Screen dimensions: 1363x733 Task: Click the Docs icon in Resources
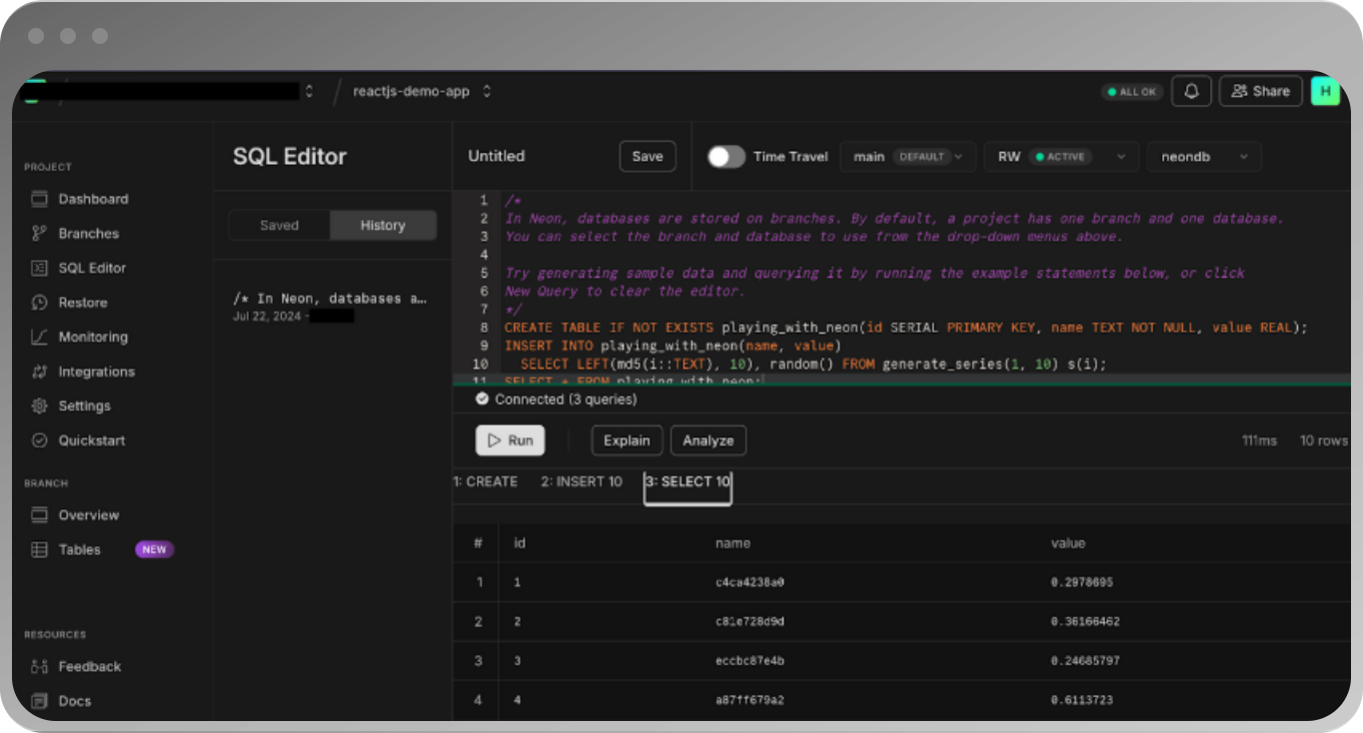pos(39,701)
